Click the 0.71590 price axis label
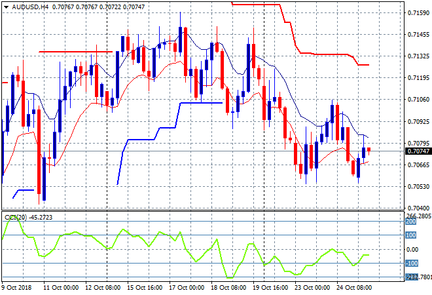This screenshot has height=295, width=432. pyautogui.click(x=418, y=12)
